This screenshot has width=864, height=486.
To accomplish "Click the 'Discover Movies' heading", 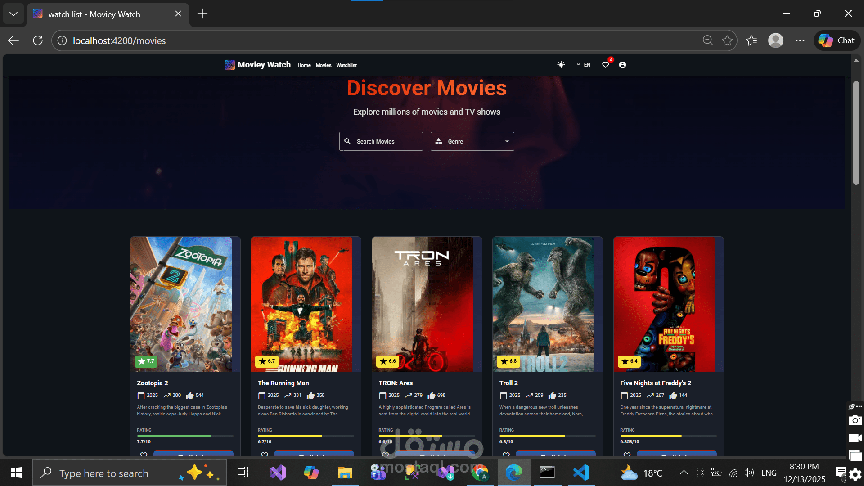I will [427, 88].
